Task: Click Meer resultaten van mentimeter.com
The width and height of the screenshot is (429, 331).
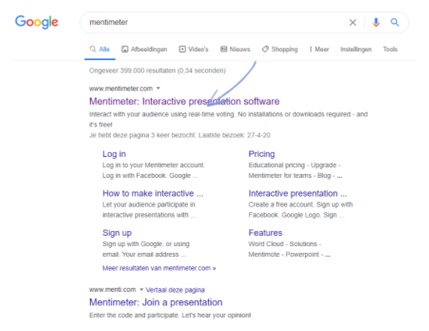Action: [x=159, y=268]
